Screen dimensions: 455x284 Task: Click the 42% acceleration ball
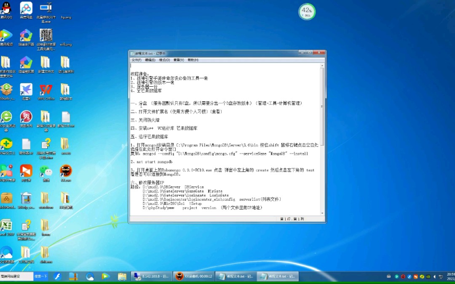pyautogui.click(x=307, y=11)
